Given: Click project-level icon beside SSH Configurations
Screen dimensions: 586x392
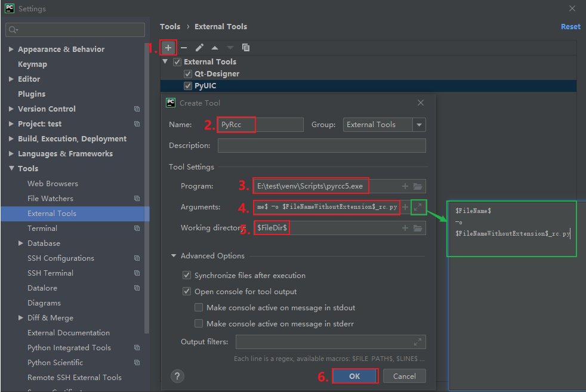Looking at the screenshot, I should pos(137,258).
